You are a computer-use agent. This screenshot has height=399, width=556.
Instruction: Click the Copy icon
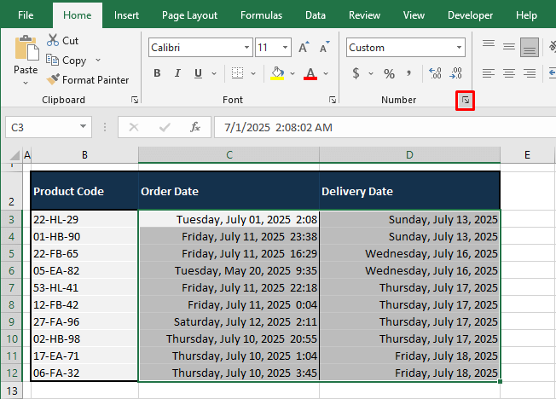(53, 60)
